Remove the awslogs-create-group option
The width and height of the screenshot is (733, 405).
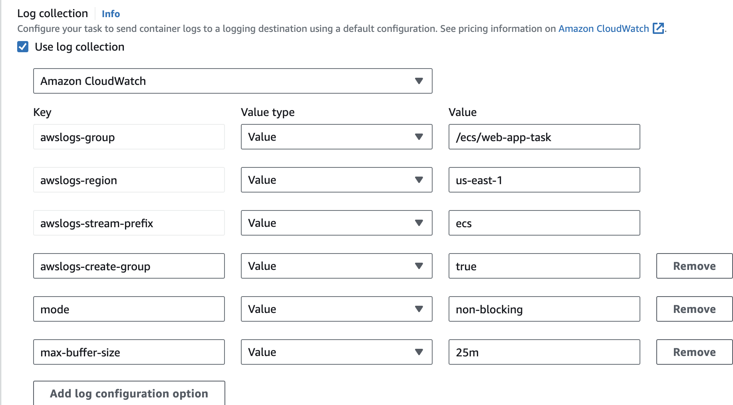[694, 266]
